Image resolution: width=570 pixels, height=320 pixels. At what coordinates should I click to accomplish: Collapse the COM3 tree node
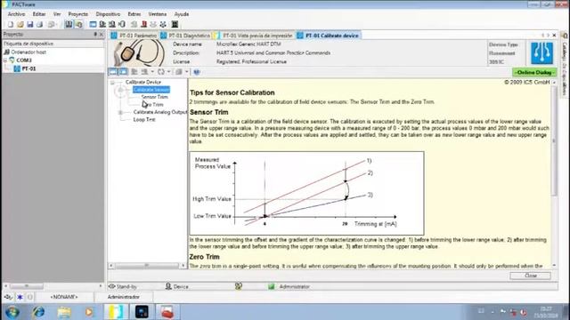tap(5, 60)
